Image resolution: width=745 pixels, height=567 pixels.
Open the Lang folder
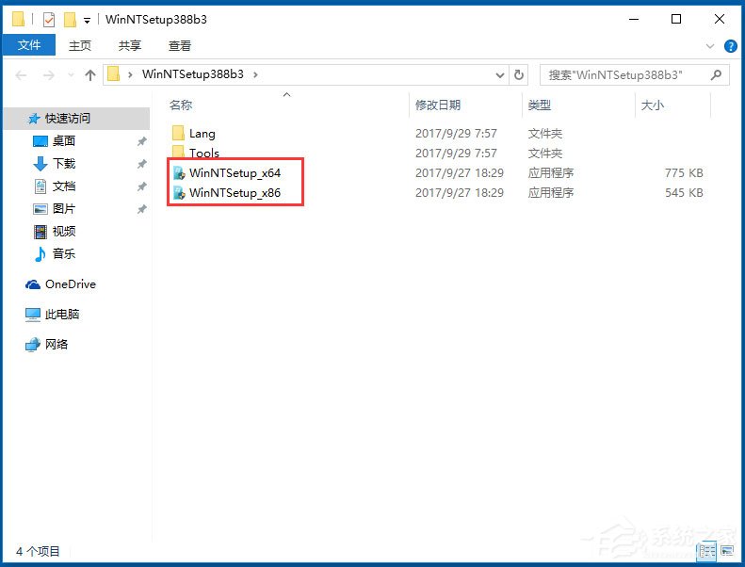click(202, 134)
